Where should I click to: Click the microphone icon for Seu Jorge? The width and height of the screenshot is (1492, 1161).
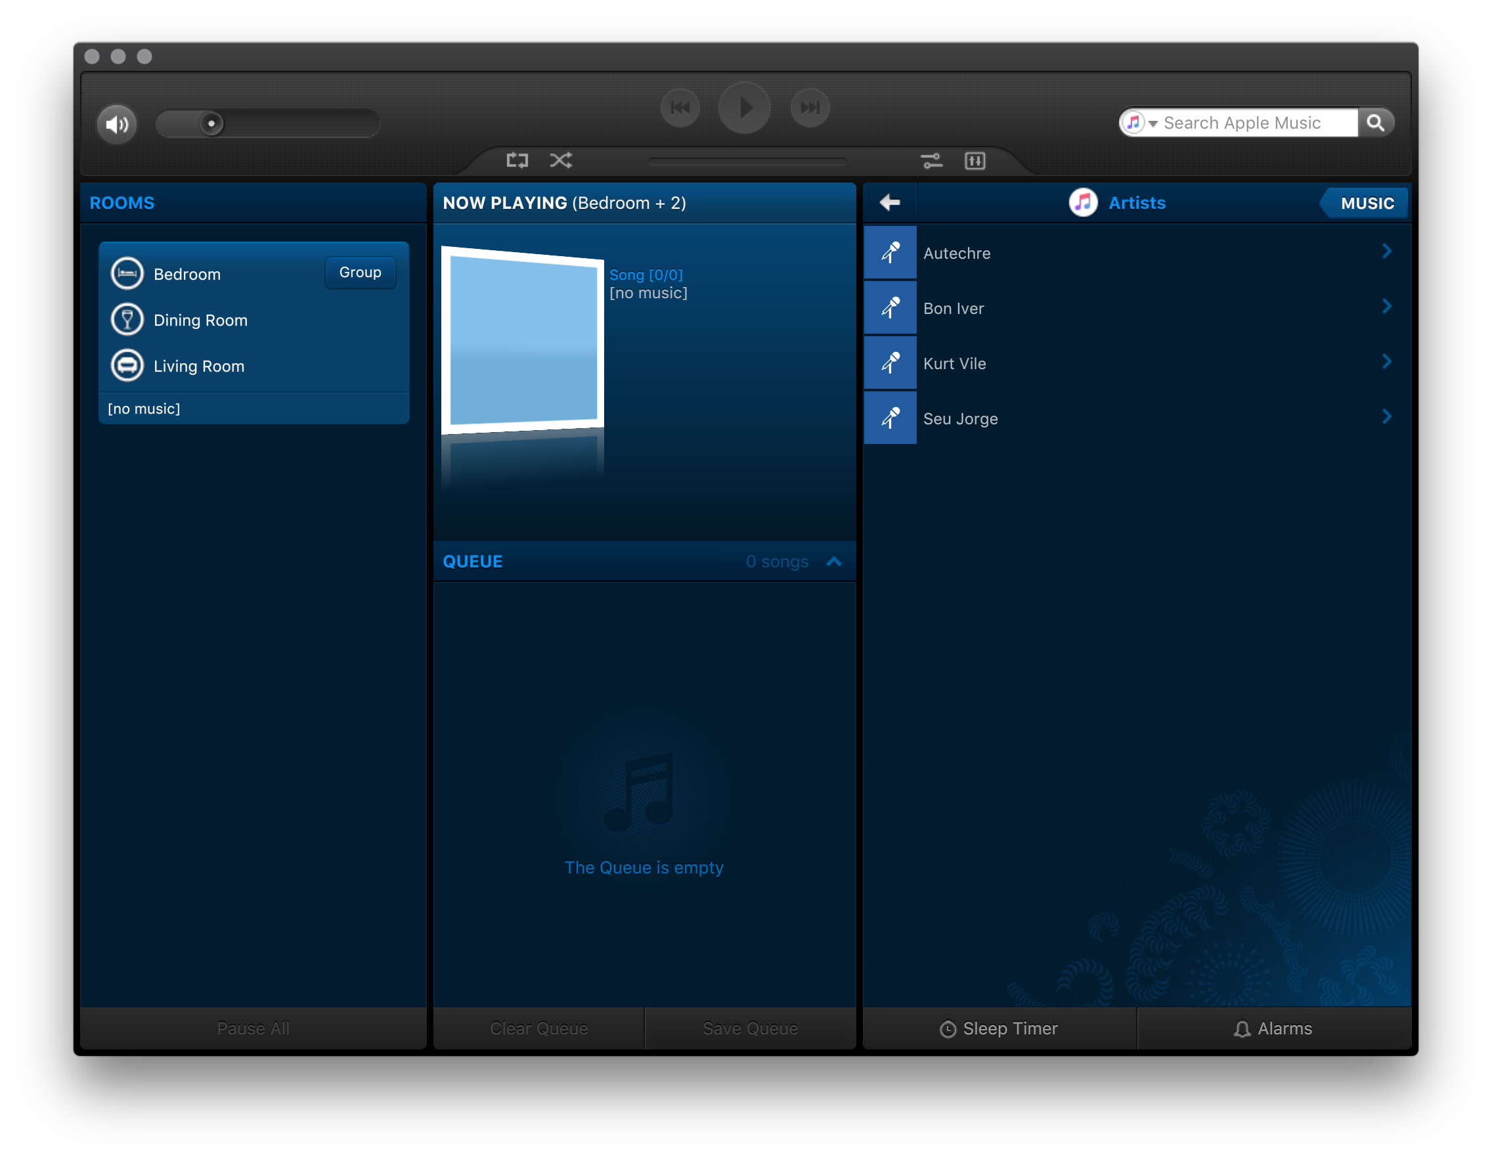890,419
